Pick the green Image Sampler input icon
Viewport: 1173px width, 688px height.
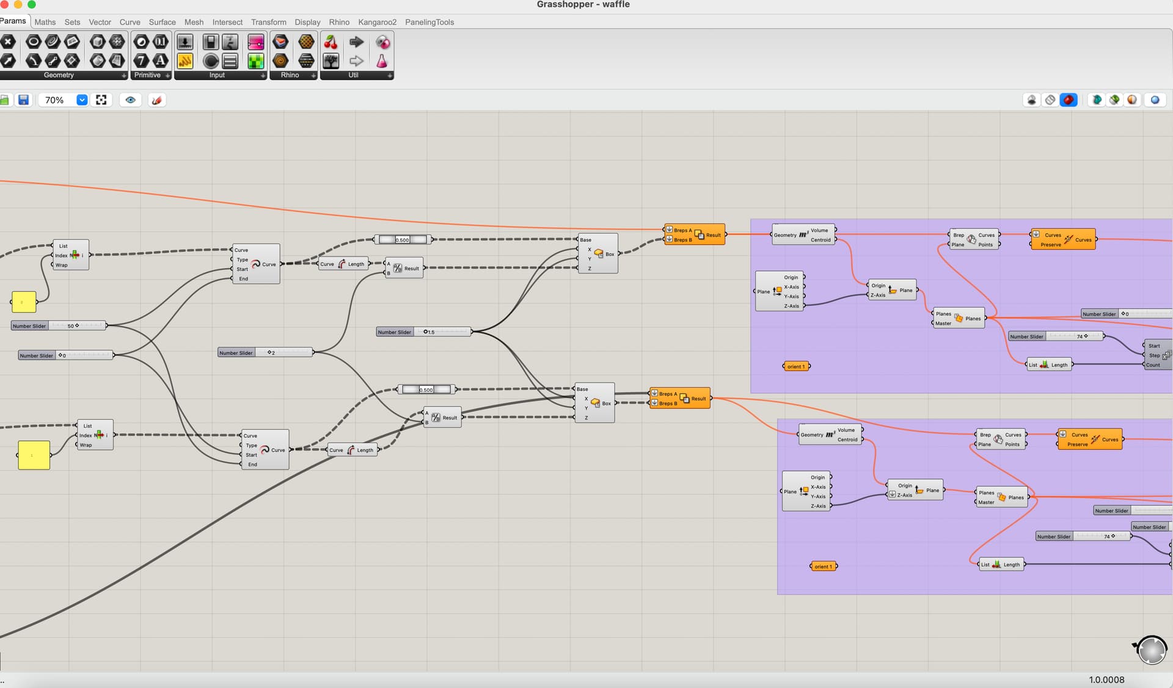(x=256, y=60)
